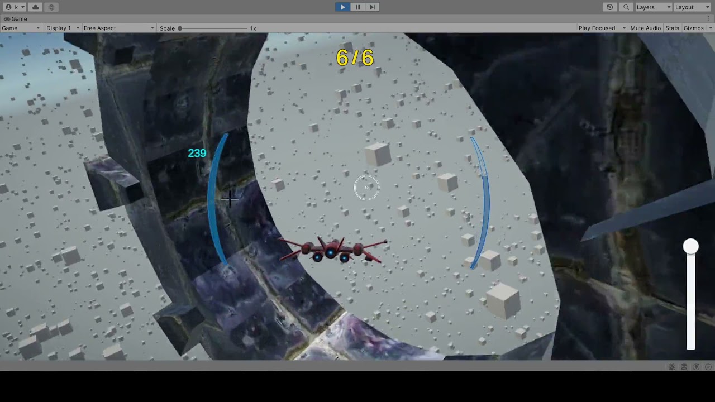Click the Play button
Screen dimensions: 715x402
[342, 7]
